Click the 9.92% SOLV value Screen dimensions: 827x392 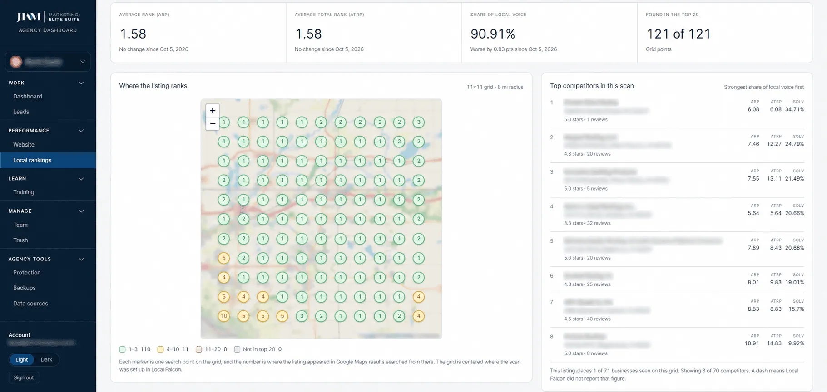click(x=796, y=343)
